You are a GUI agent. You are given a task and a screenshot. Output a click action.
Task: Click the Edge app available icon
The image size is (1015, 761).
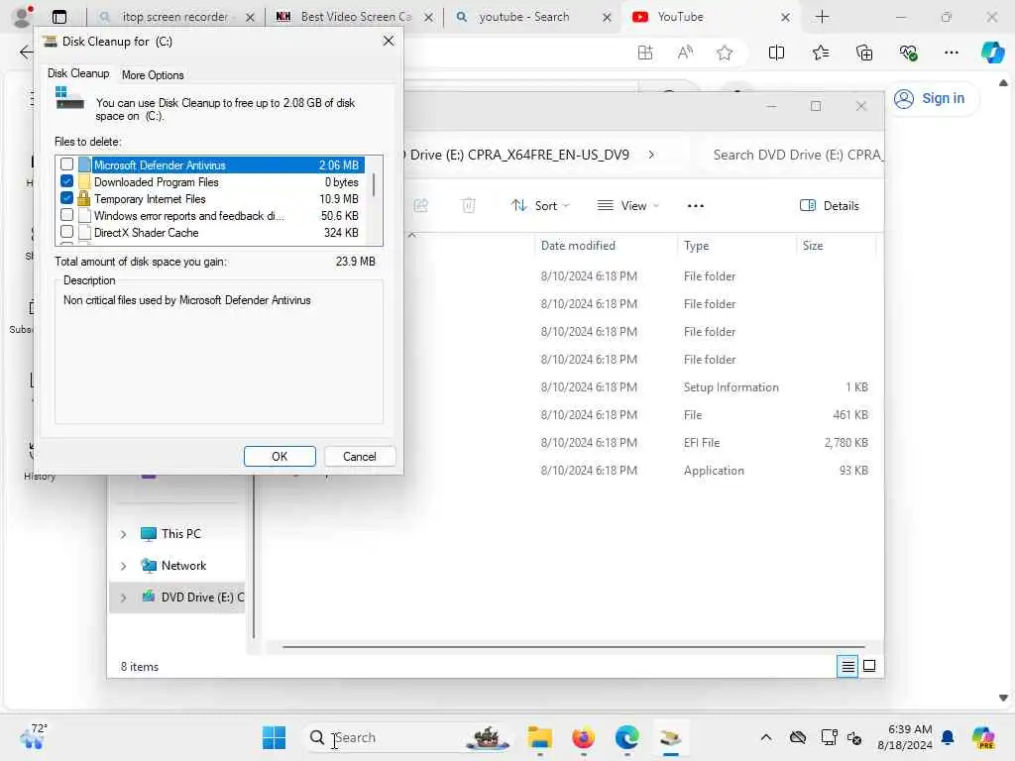pyautogui.click(x=644, y=54)
